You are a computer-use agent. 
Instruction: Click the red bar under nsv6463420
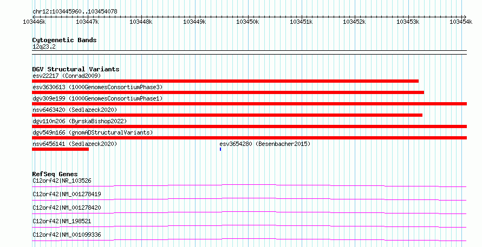pyautogui.click(x=227, y=115)
